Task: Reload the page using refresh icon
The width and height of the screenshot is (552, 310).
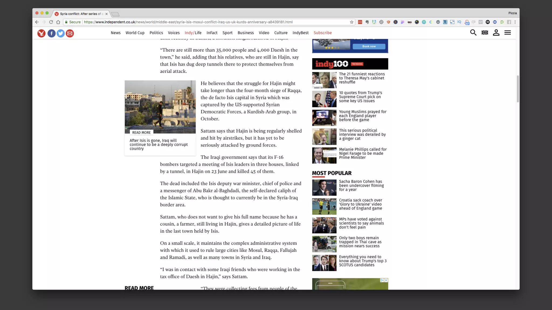Action: 51,22
